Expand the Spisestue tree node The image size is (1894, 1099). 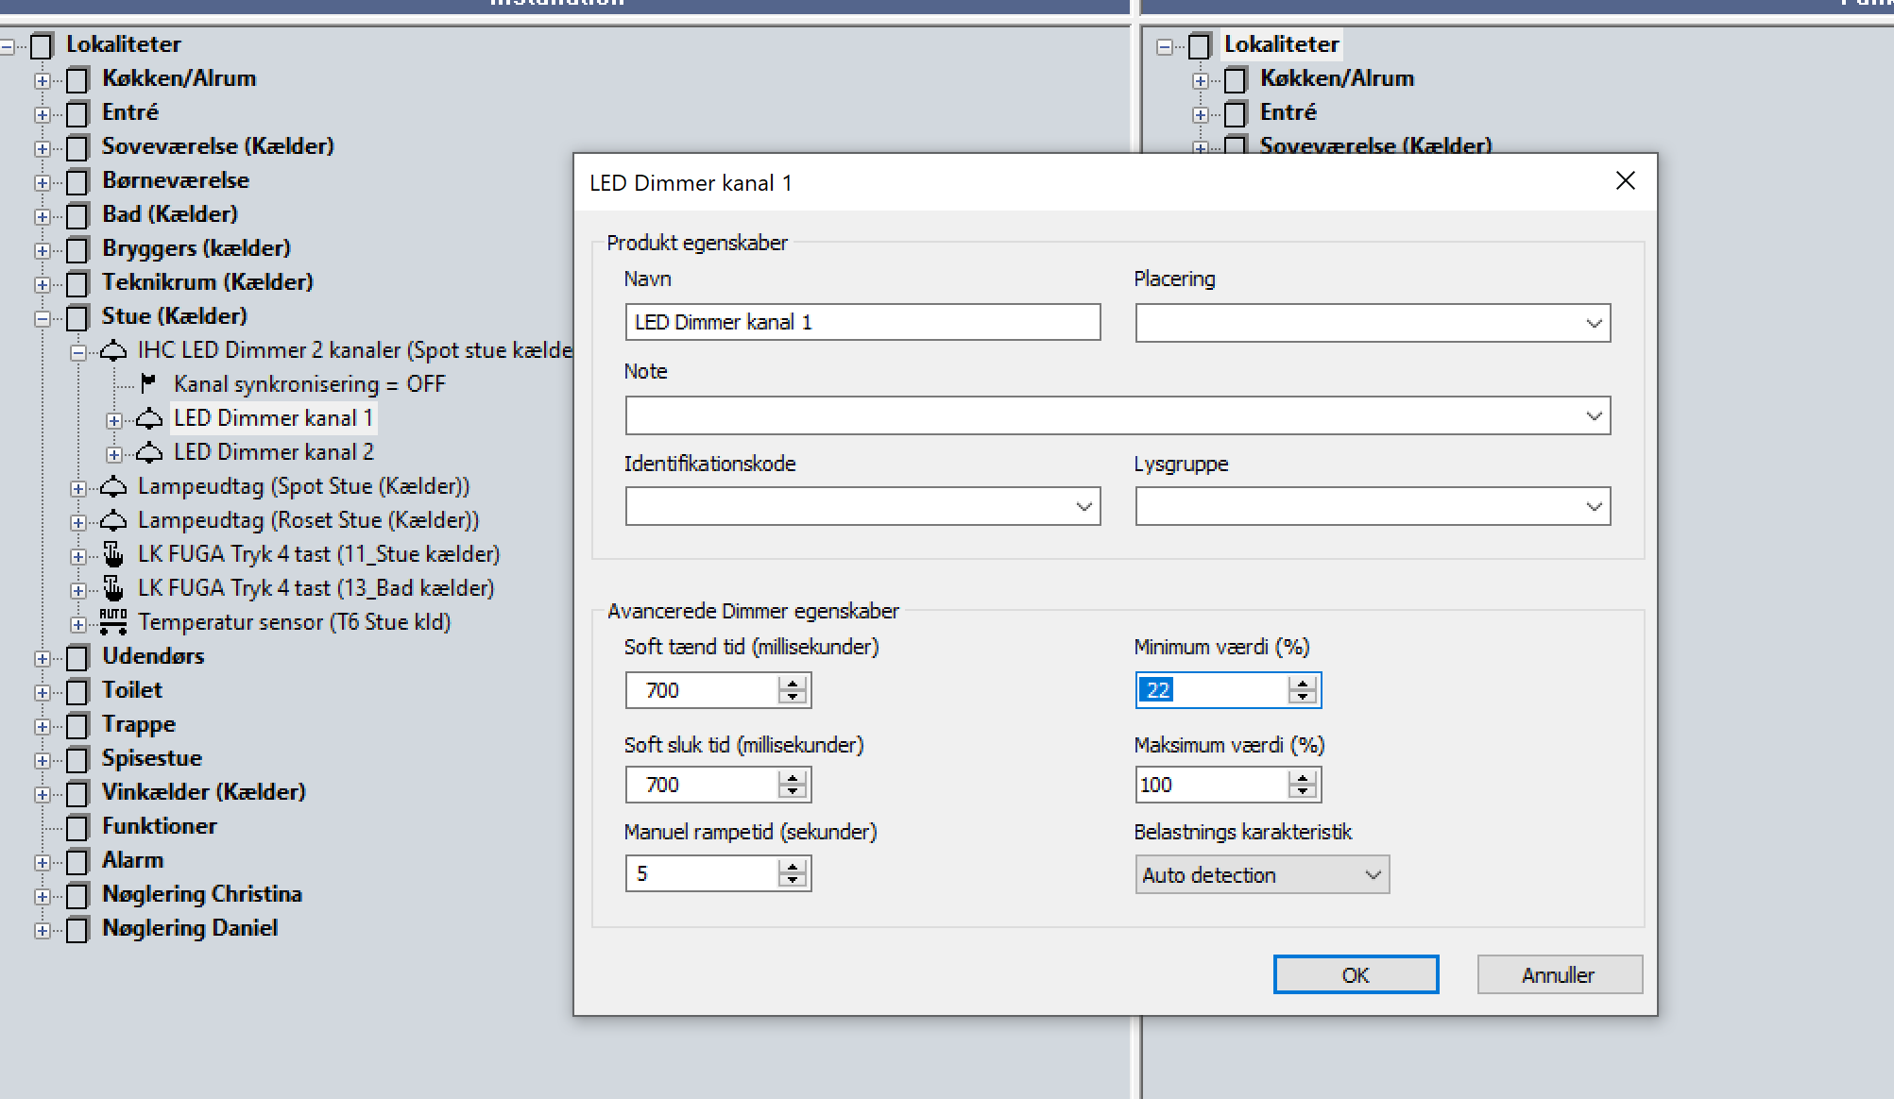(42, 760)
